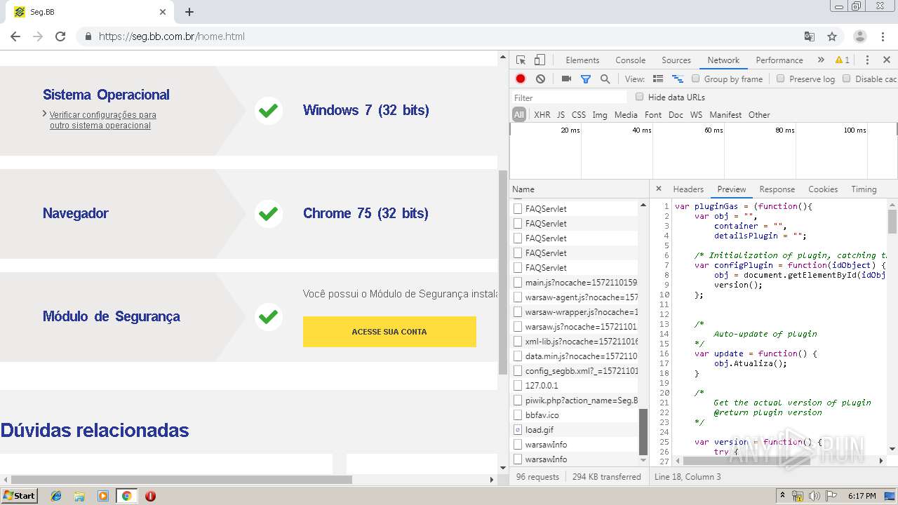Open media player from taskbar
Screen dimensions: 898x505
103,496
